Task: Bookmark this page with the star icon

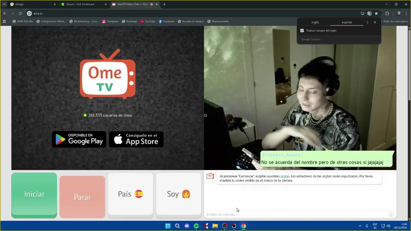Action: (376, 13)
